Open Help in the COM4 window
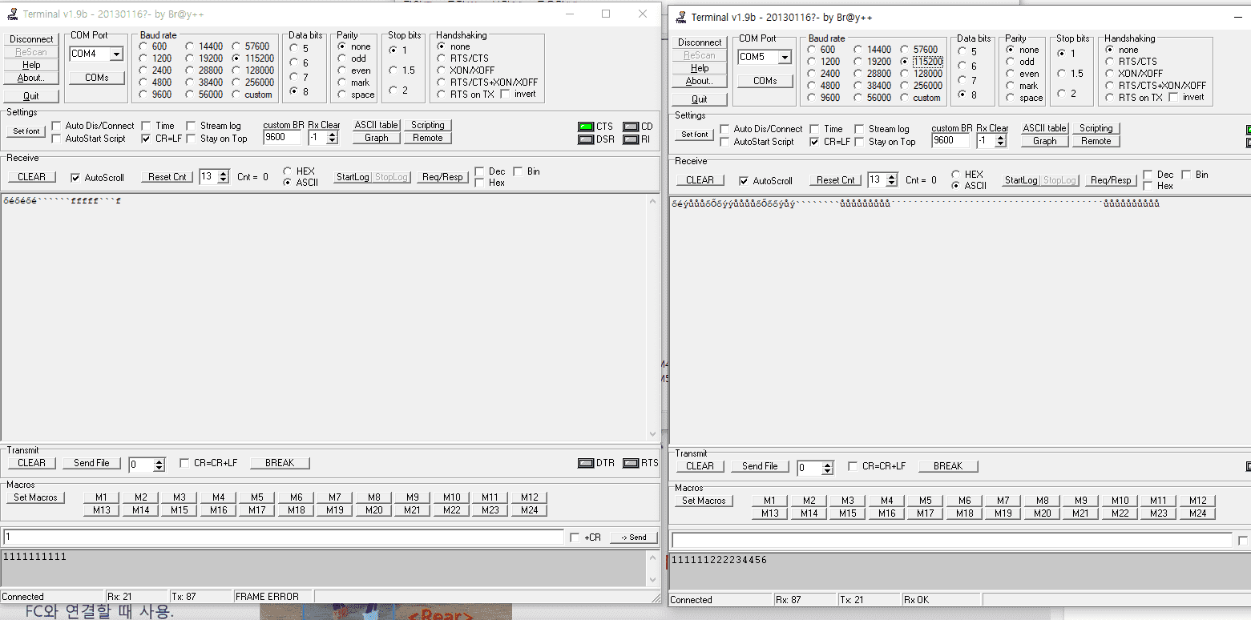 [31, 65]
